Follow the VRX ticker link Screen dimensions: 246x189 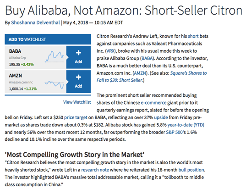tap(111, 51)
